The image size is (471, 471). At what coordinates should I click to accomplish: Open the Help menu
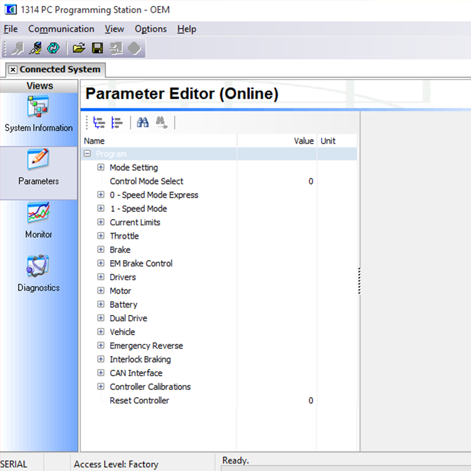coord(187,29)
